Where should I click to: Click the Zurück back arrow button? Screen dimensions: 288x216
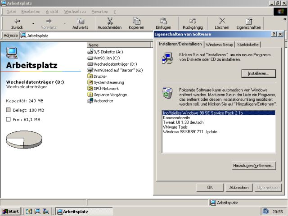(17, 24)
